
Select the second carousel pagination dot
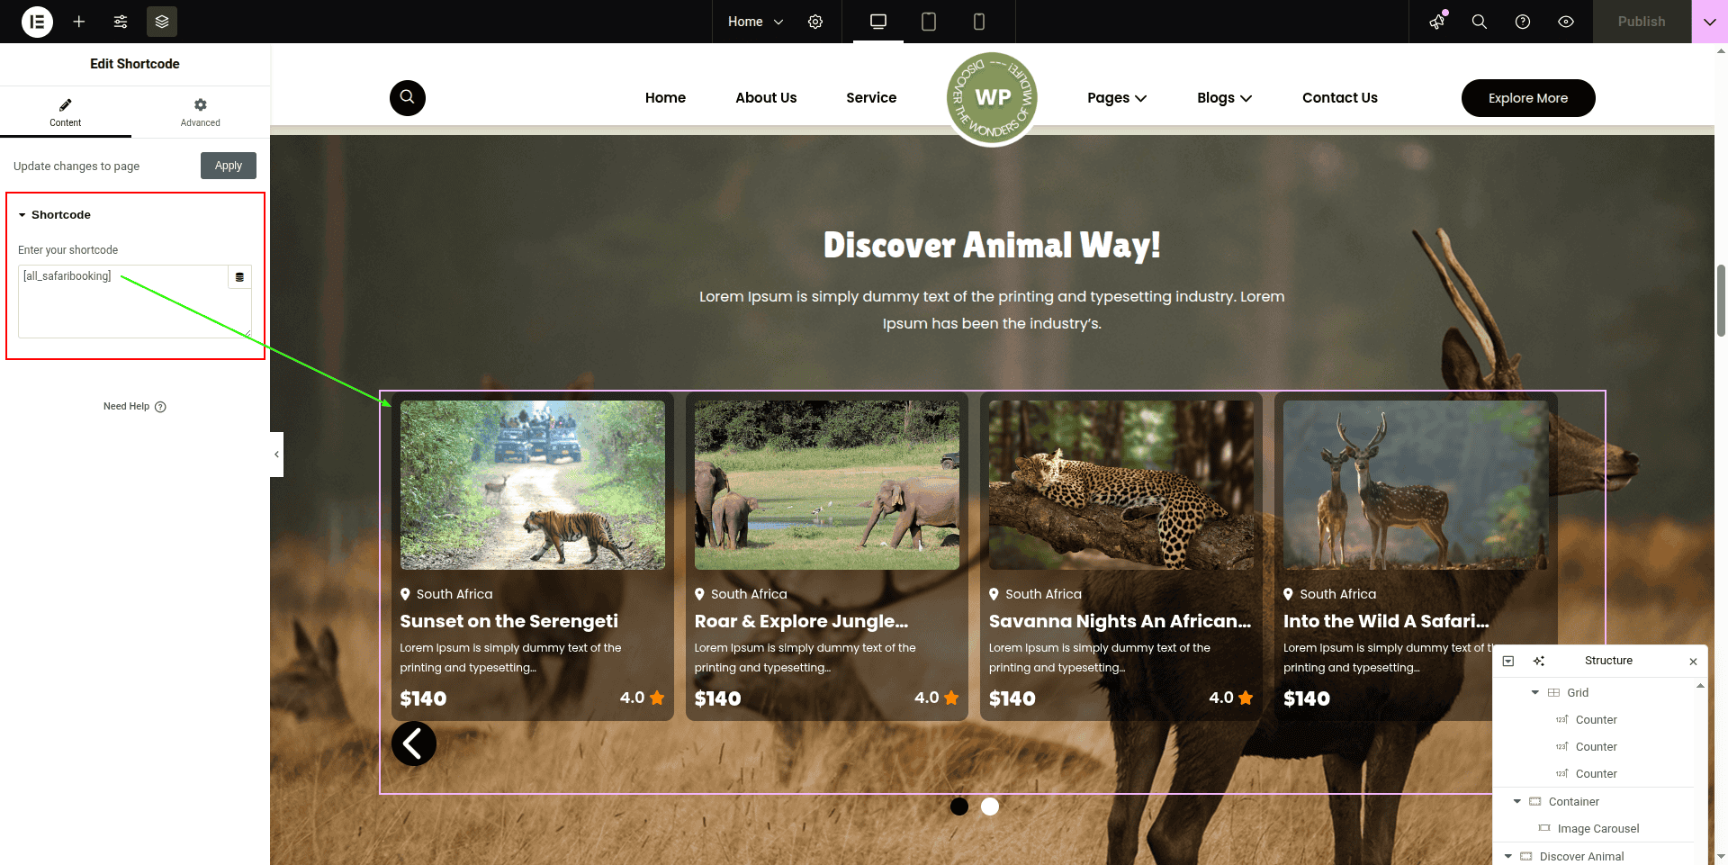point(990,806)
